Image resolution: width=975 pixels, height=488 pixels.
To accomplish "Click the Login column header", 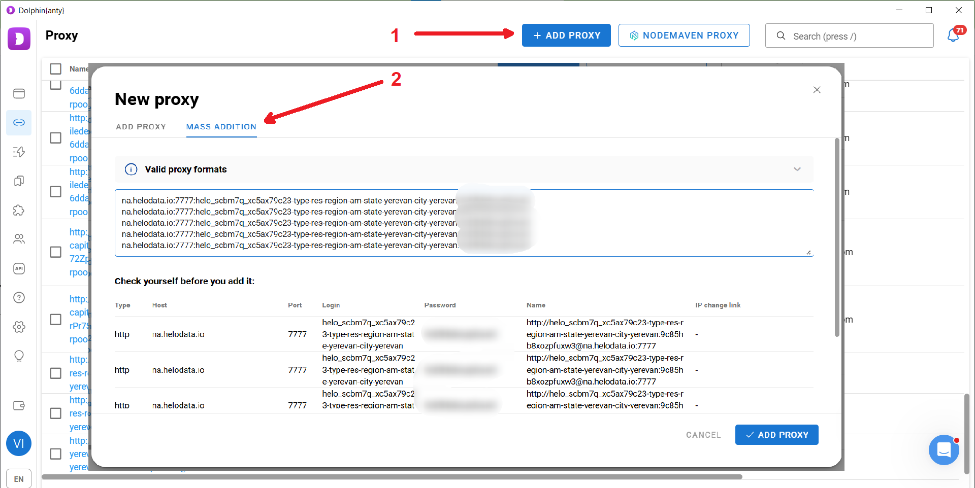I will tap(331, 305).
